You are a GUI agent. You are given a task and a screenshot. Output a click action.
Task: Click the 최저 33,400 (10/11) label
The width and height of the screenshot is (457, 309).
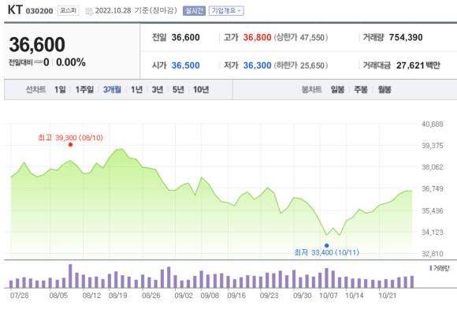(327, 252)
